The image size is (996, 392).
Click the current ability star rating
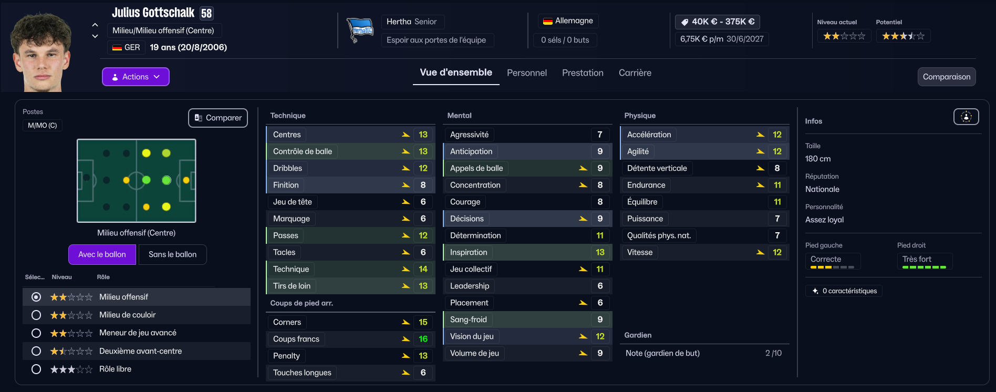844,36
